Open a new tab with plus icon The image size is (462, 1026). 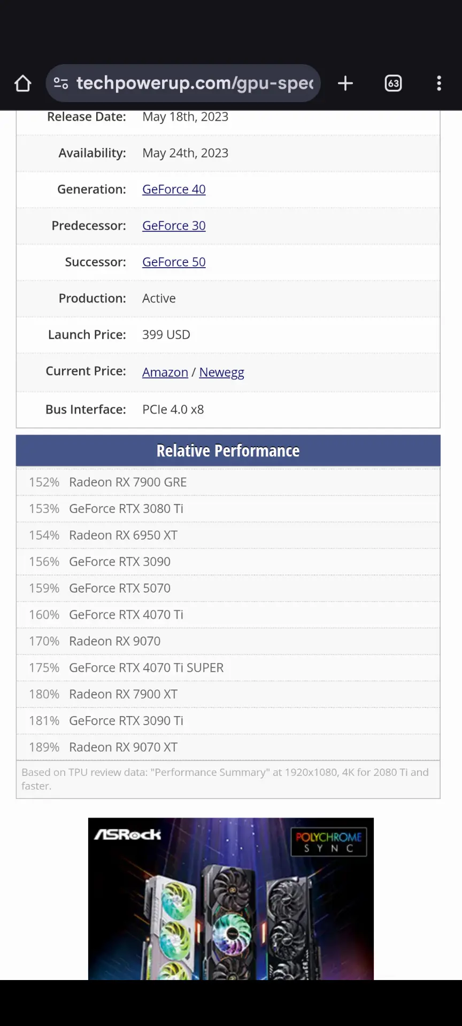click(345, 83)
